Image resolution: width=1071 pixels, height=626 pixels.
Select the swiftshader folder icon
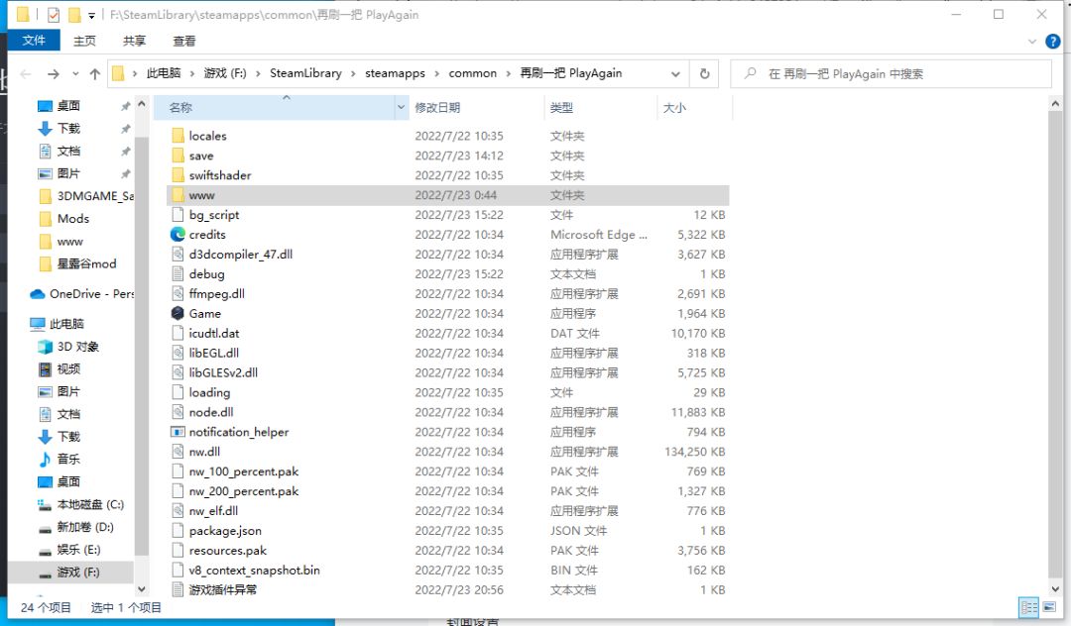click(178, 175)
